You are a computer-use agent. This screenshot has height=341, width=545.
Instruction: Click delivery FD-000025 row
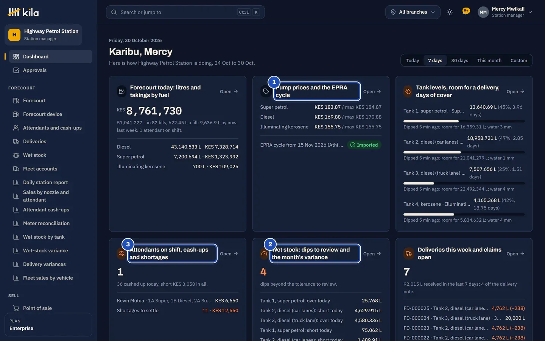click(464, 308)
